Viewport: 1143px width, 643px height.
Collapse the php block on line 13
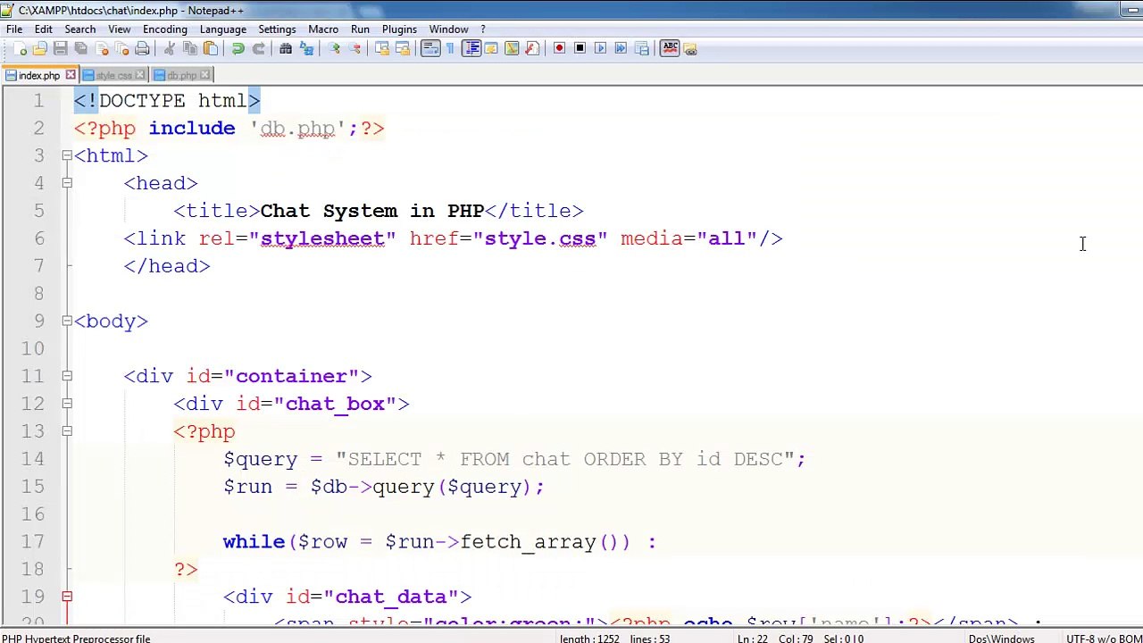coord(67,431)
